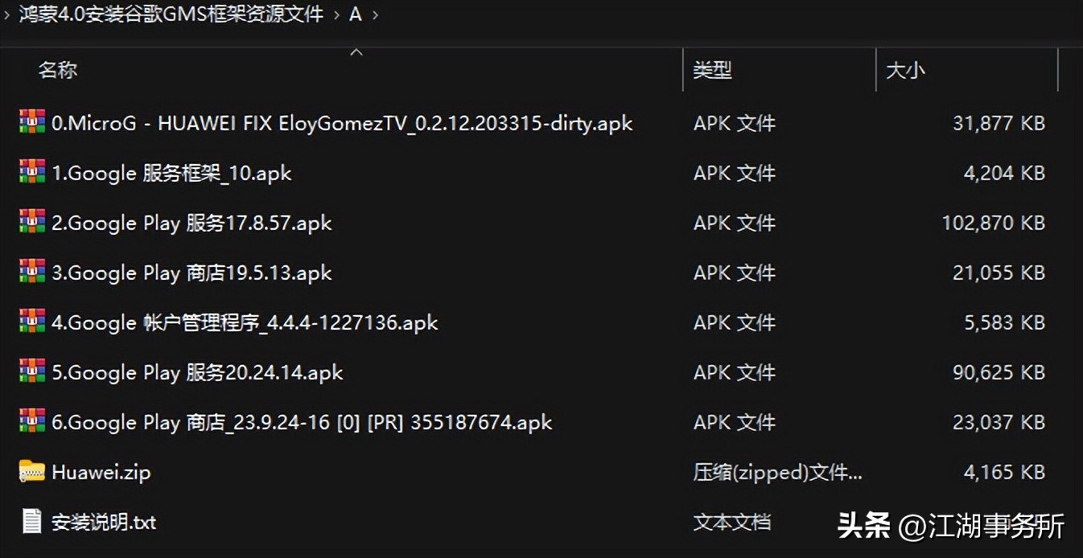1083x558 pixels.
Task: Click the Google 帐户管理程序 apk file icon
Action: [32, 322]
